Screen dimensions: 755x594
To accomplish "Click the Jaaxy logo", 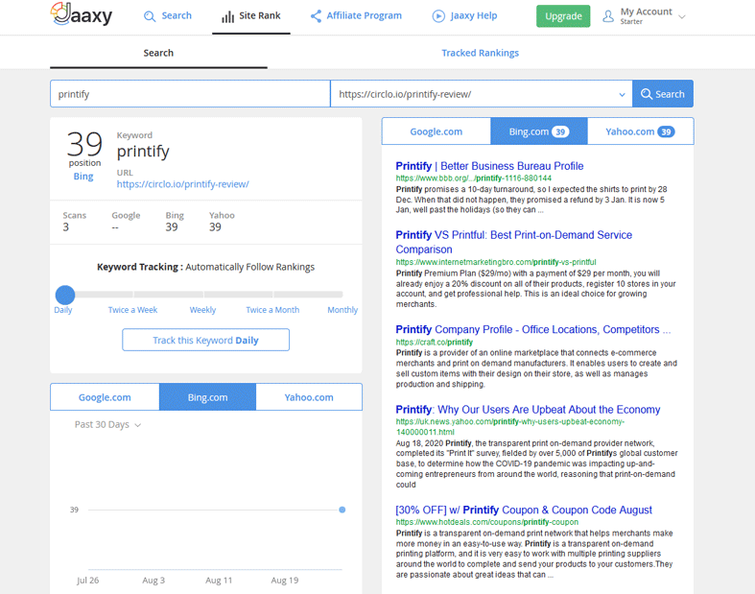I will 84,15.
